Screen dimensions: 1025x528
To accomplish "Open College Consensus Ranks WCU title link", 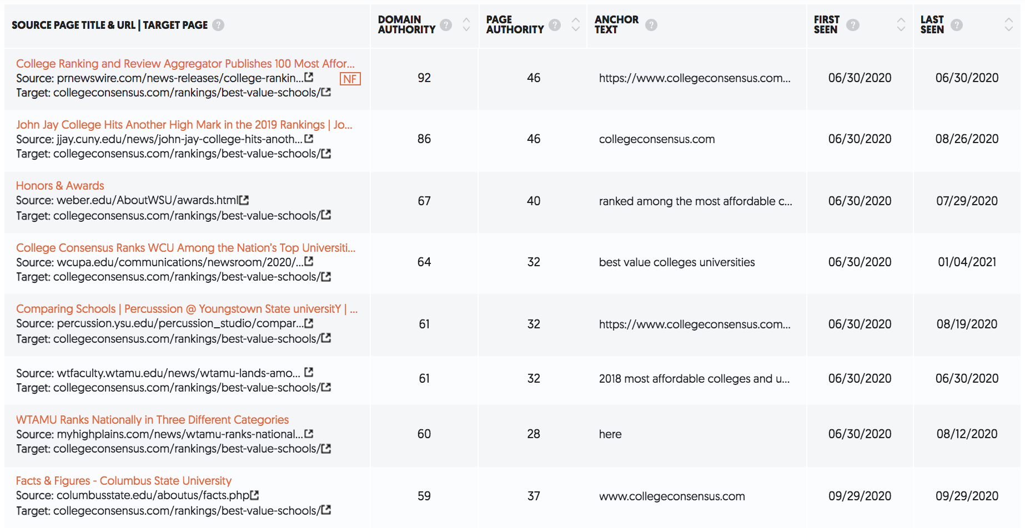I will [185, 248].
